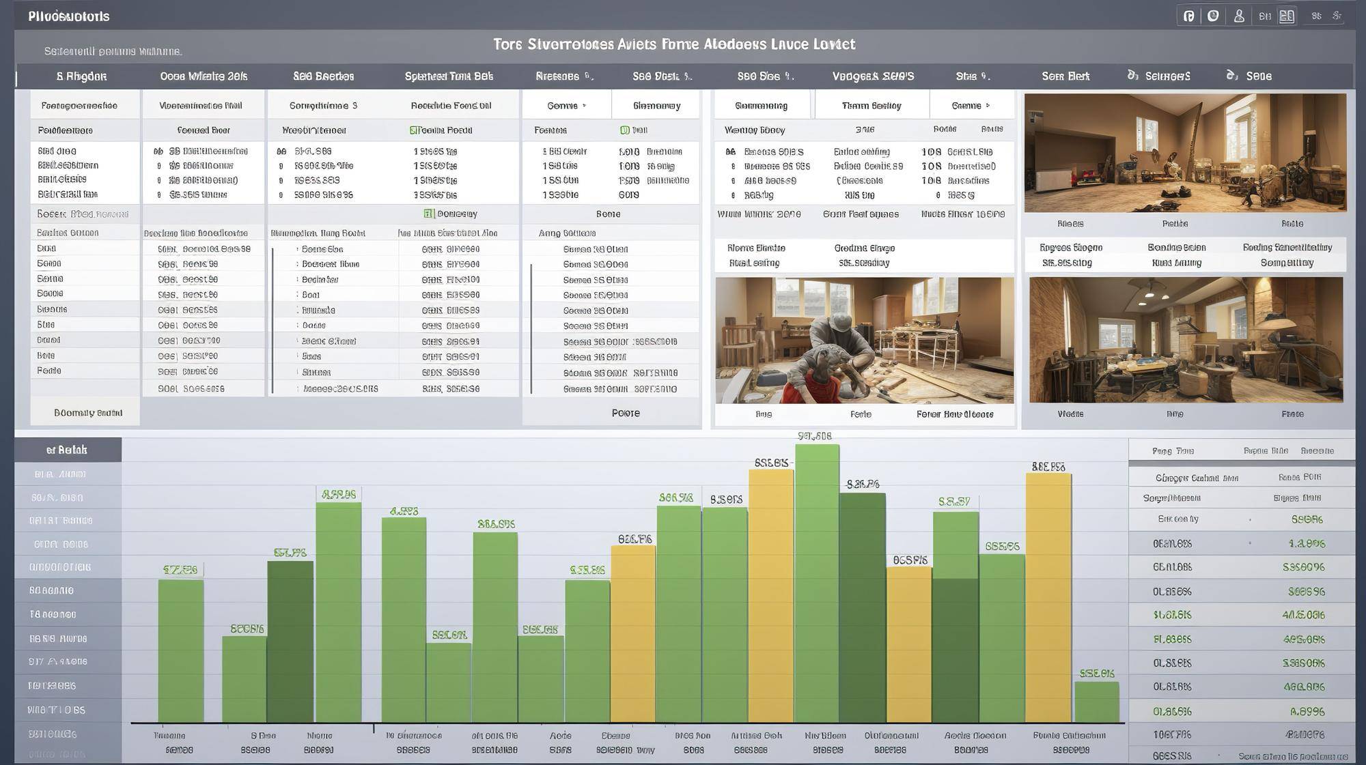Viewport: 1366px width, 765px height.
Task: Click the rightmost 'Sr' icon in top bar
Action: [x=1337, y=16]
